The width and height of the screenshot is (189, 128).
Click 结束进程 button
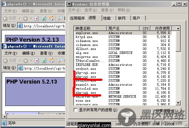pos(166,111)
